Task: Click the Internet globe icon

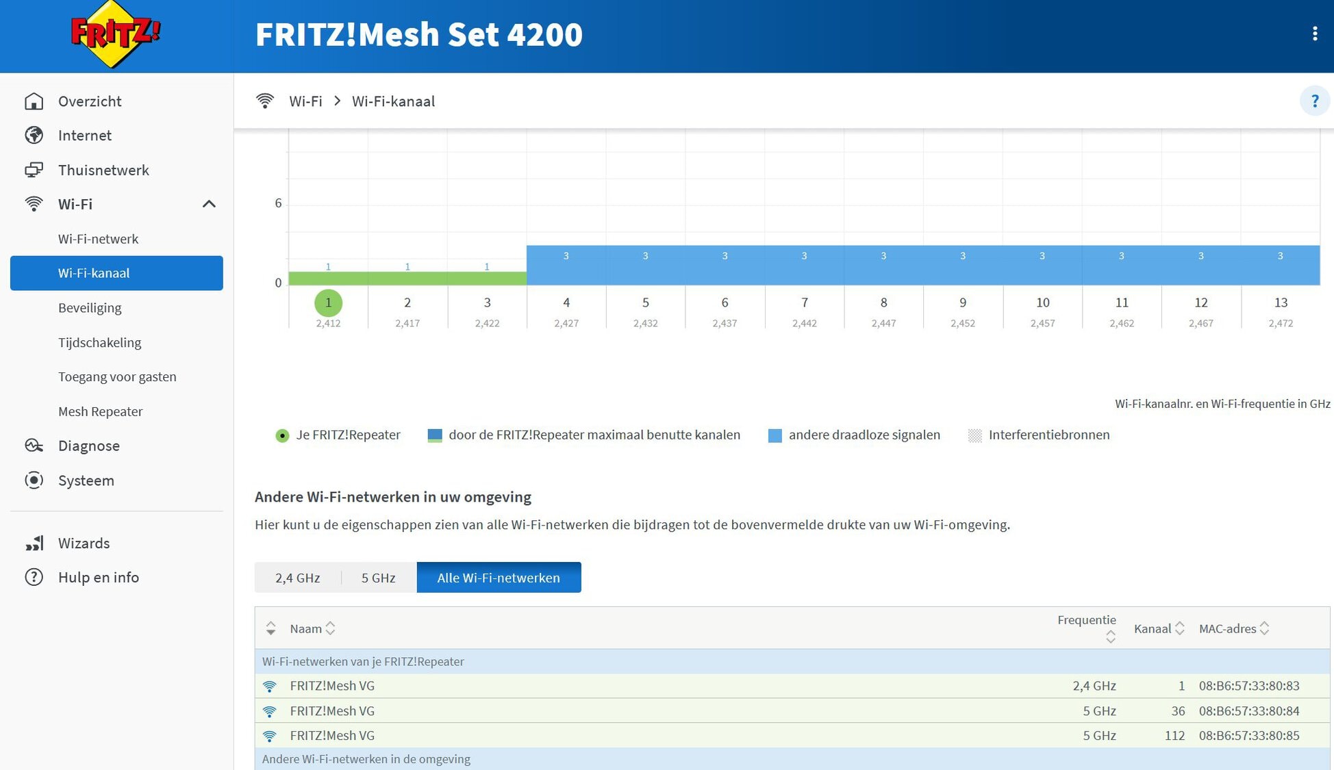Action: (34, 136)
